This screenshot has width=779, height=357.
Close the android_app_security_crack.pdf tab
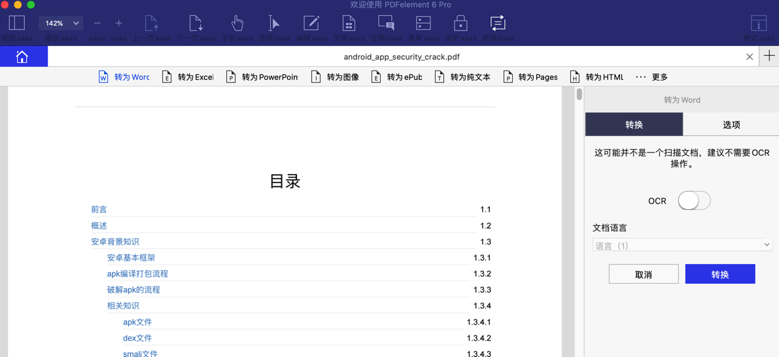(x=750, y=57)
